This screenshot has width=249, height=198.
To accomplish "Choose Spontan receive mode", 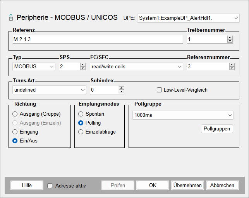I will [81, 114].
